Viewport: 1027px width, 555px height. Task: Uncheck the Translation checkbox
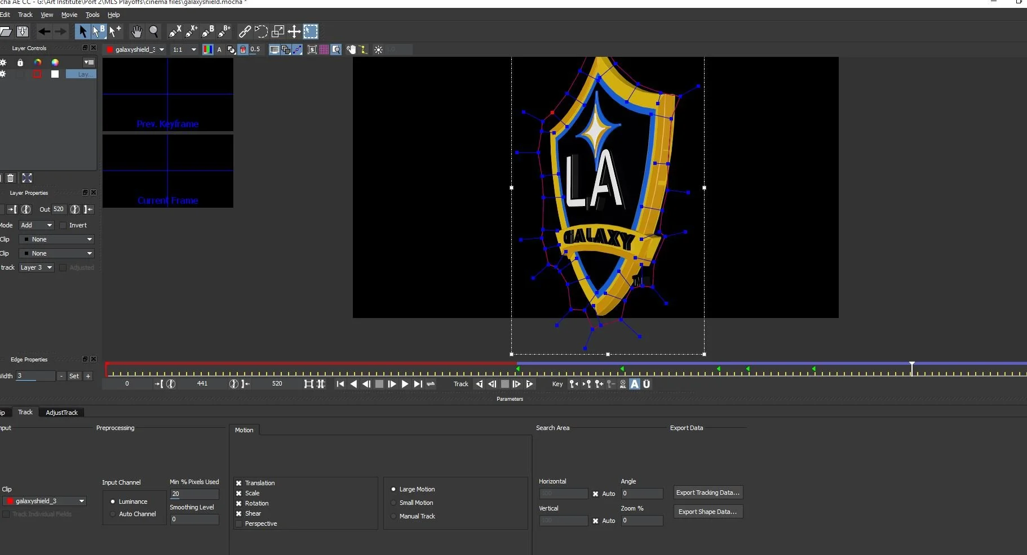(x=239, y=483)
